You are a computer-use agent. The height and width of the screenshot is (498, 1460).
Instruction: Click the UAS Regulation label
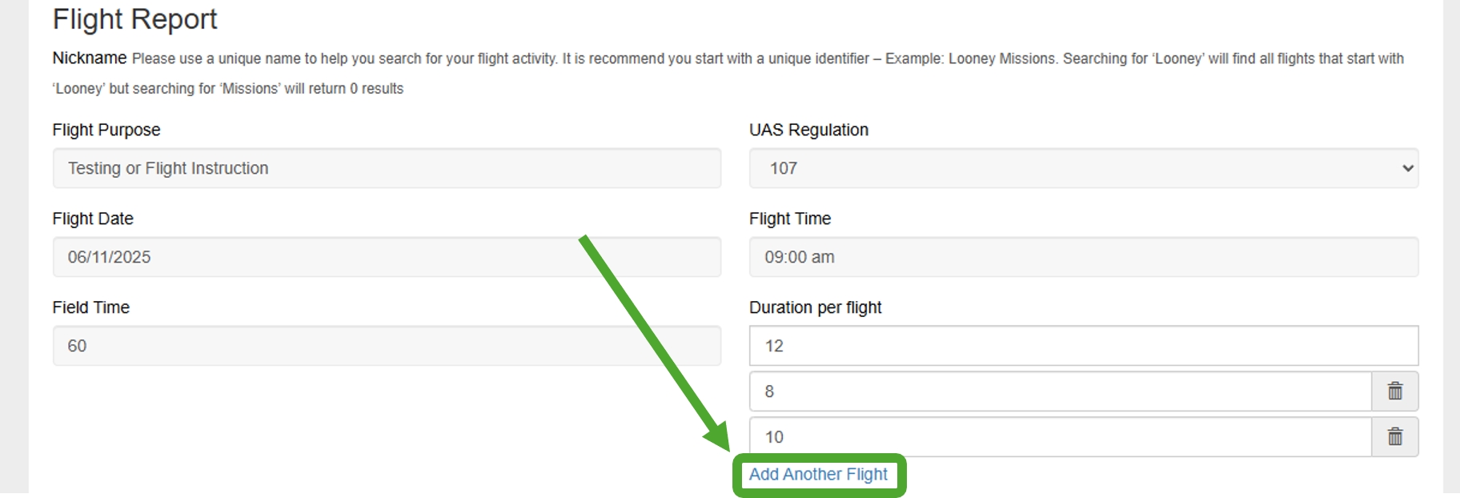(808, 130)
